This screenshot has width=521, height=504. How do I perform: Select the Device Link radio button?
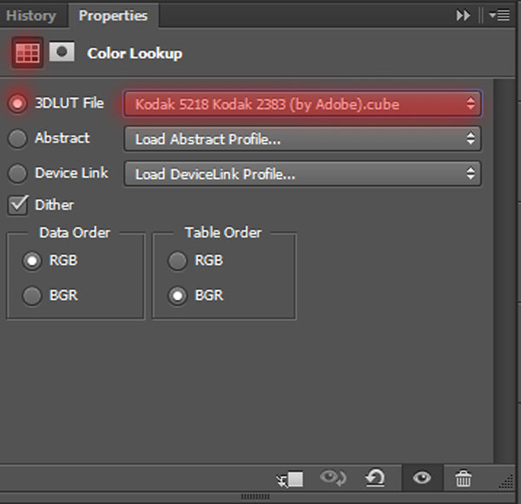tap(17, 174)
